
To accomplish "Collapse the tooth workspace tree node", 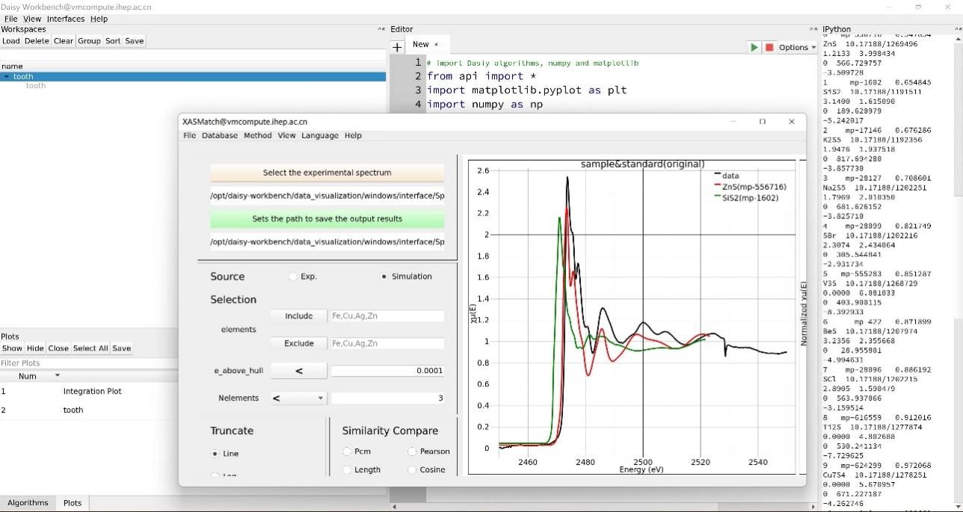I will click(7, 76).
